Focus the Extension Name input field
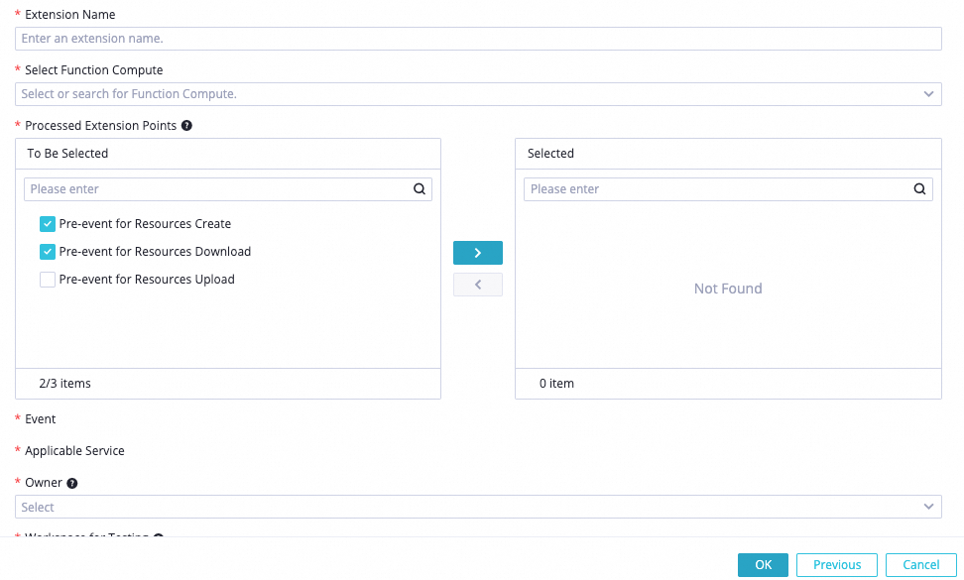The width and height of the screenshot is (964, 580). click(478, 39)
